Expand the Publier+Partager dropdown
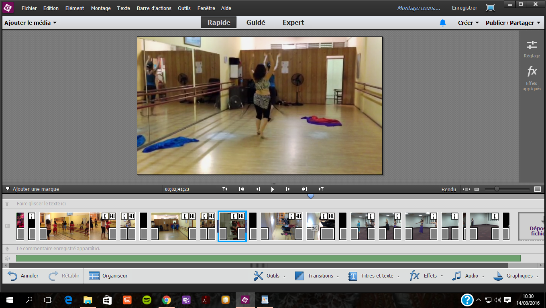Screen dimensions: 546x308 tap(513, 23)
